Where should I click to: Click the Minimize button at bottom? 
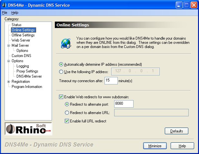point(155,146)
